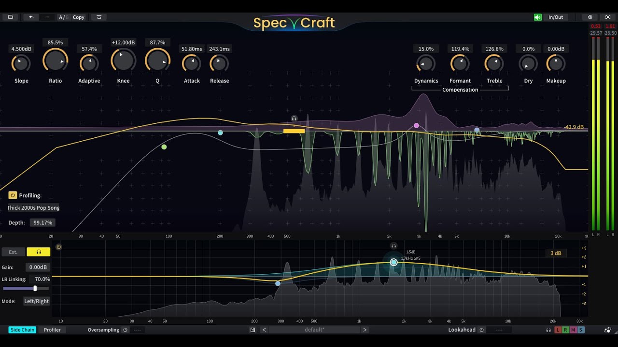Click the Makeup knob
Viewport: 618px width, 347px height.
click(556, 63)
